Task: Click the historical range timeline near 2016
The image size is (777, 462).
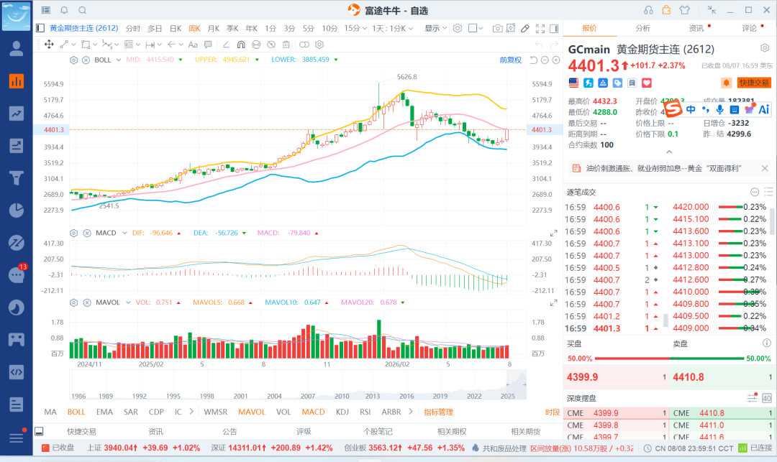Action: pyautogui.click(x=406, y=386)
